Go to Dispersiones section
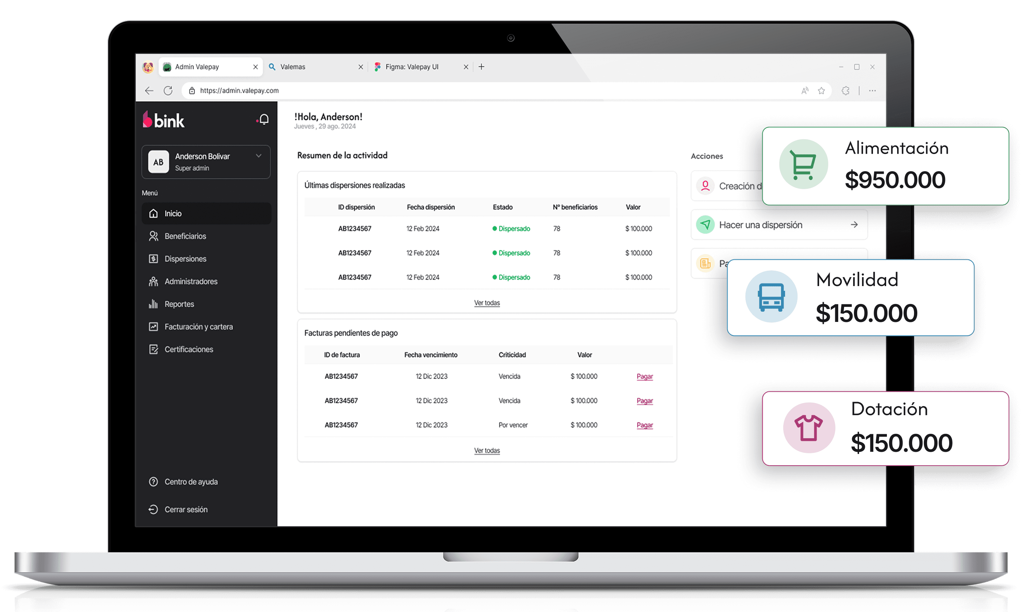Screen dimensions: 1025x612 [x=185, y=259]
